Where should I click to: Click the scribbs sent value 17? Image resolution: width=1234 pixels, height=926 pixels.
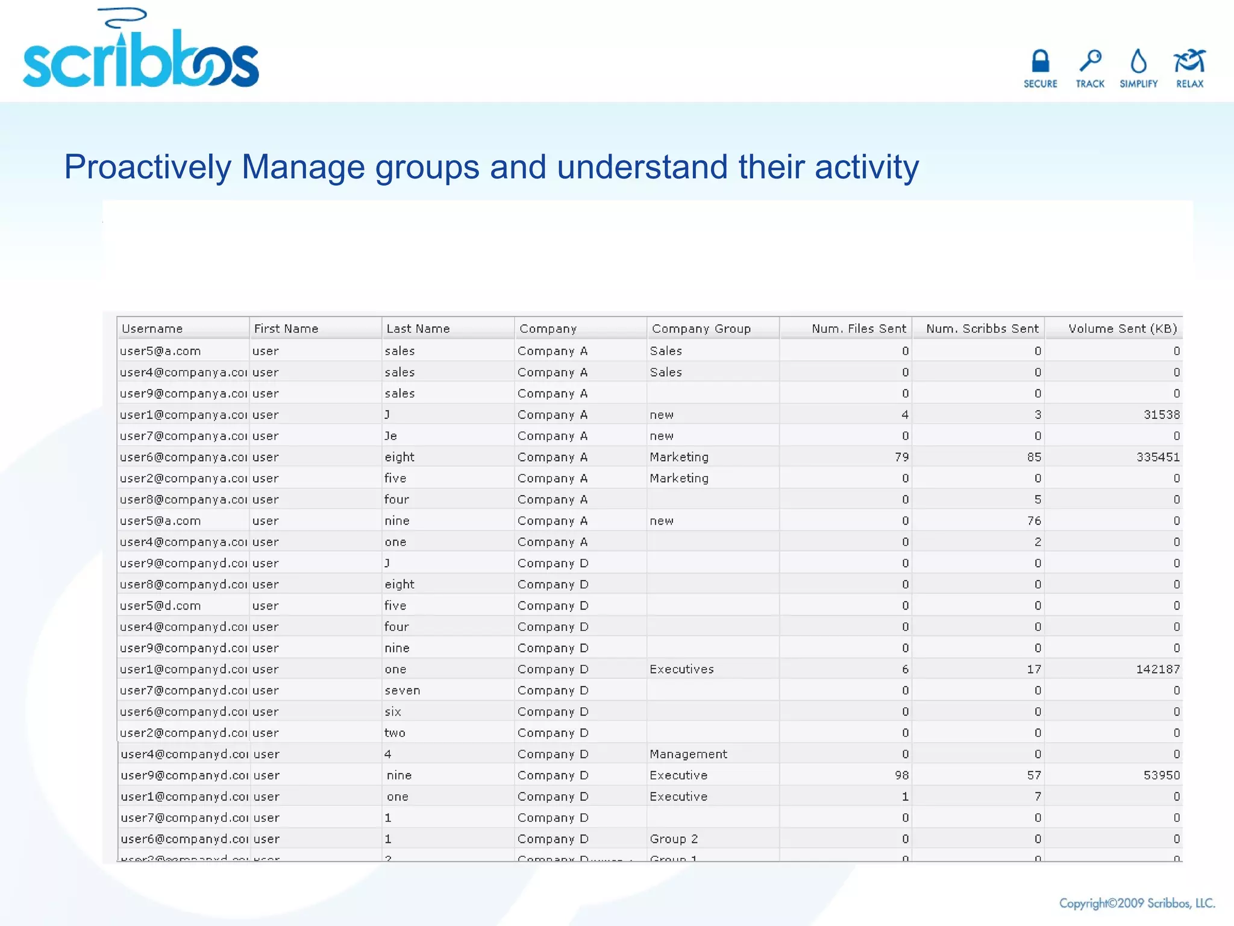1034,669
